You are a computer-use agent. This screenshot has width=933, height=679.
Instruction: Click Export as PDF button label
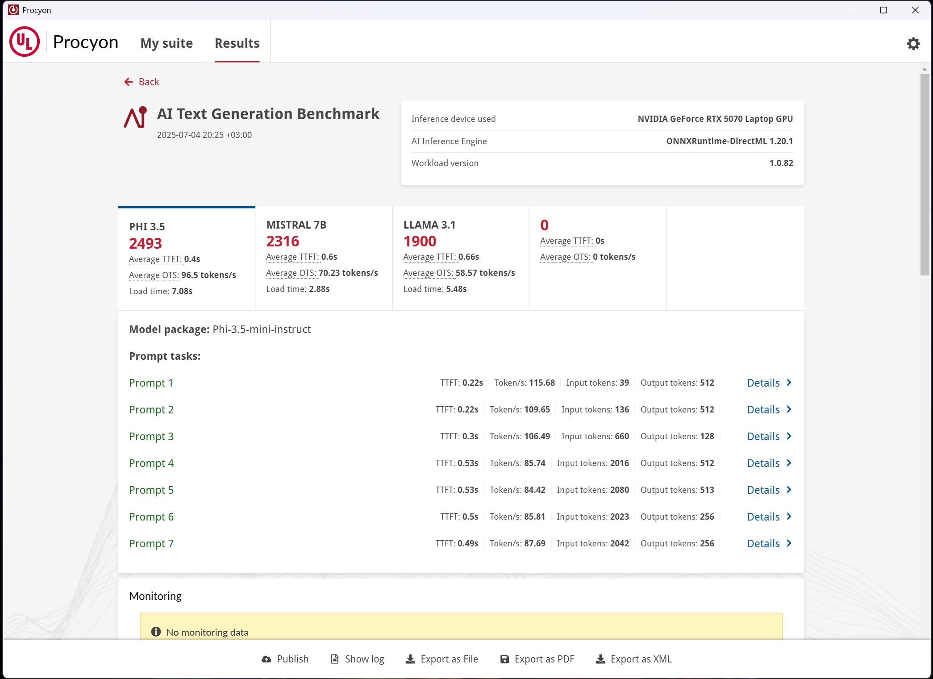(x=544, y=659)
